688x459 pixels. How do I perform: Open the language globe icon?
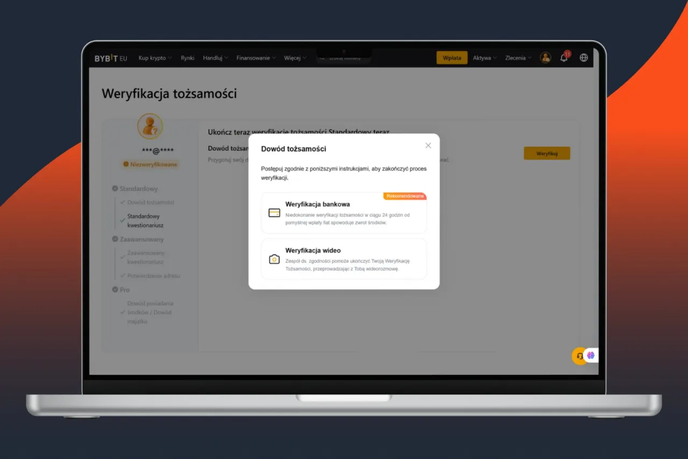coord(584,58)
